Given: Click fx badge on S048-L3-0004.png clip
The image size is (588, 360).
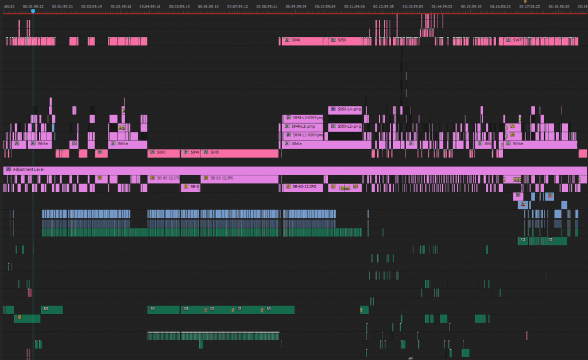Looking at the screenshot, I should pyautogui.click(x=288, y=118).
